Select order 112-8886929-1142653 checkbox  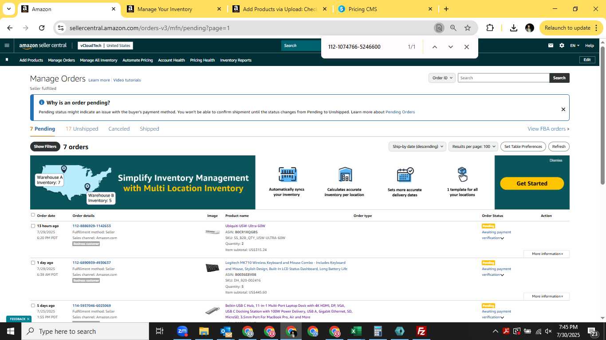coord(33,226)
